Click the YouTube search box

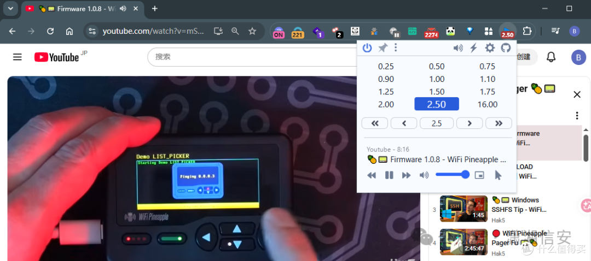(252, 57)
